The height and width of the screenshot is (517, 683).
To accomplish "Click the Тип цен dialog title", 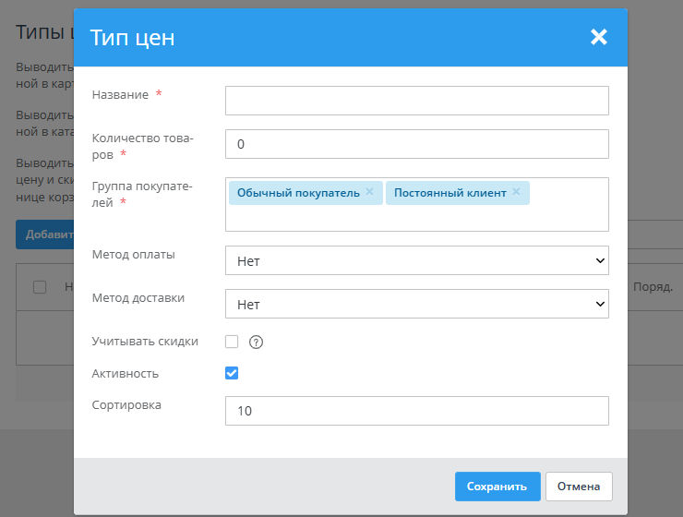I will click(132, 38).
